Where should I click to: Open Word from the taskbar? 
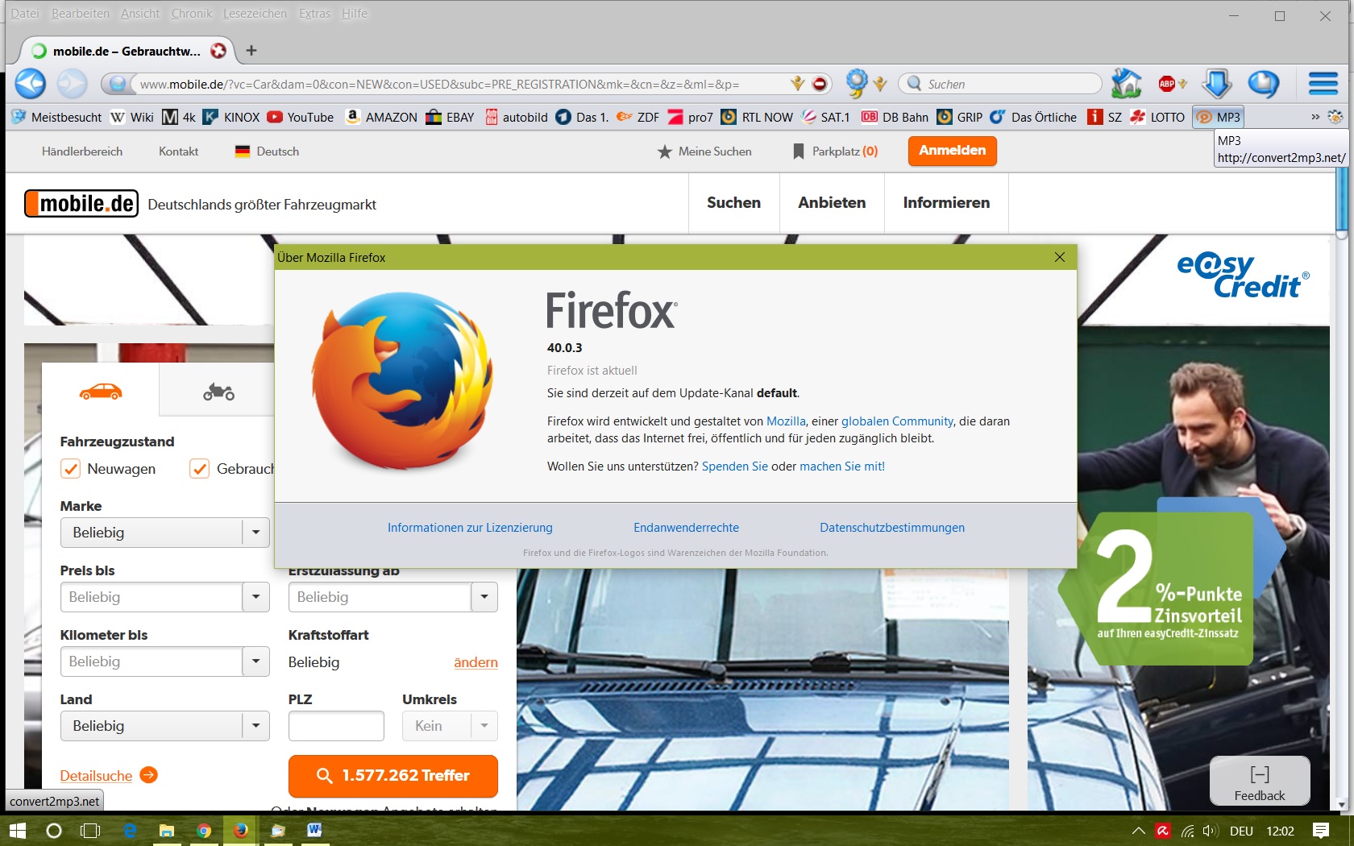click(x=315, y=830)
